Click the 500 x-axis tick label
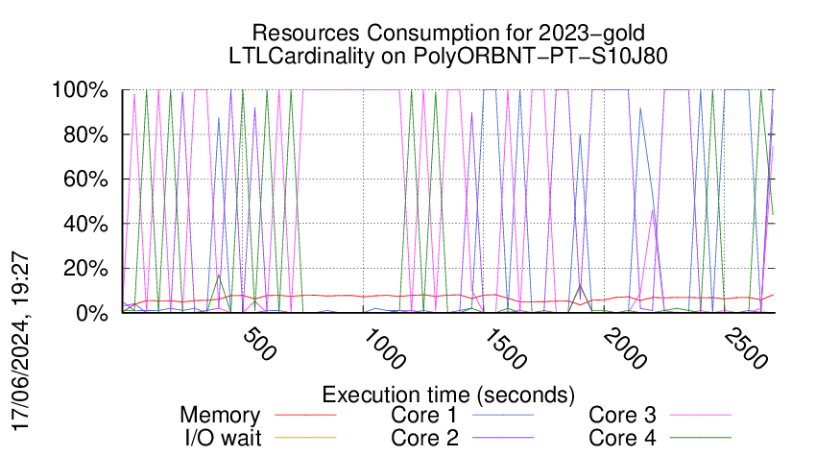The height and width of the screenshot is (456, 816). coord(259,344)
